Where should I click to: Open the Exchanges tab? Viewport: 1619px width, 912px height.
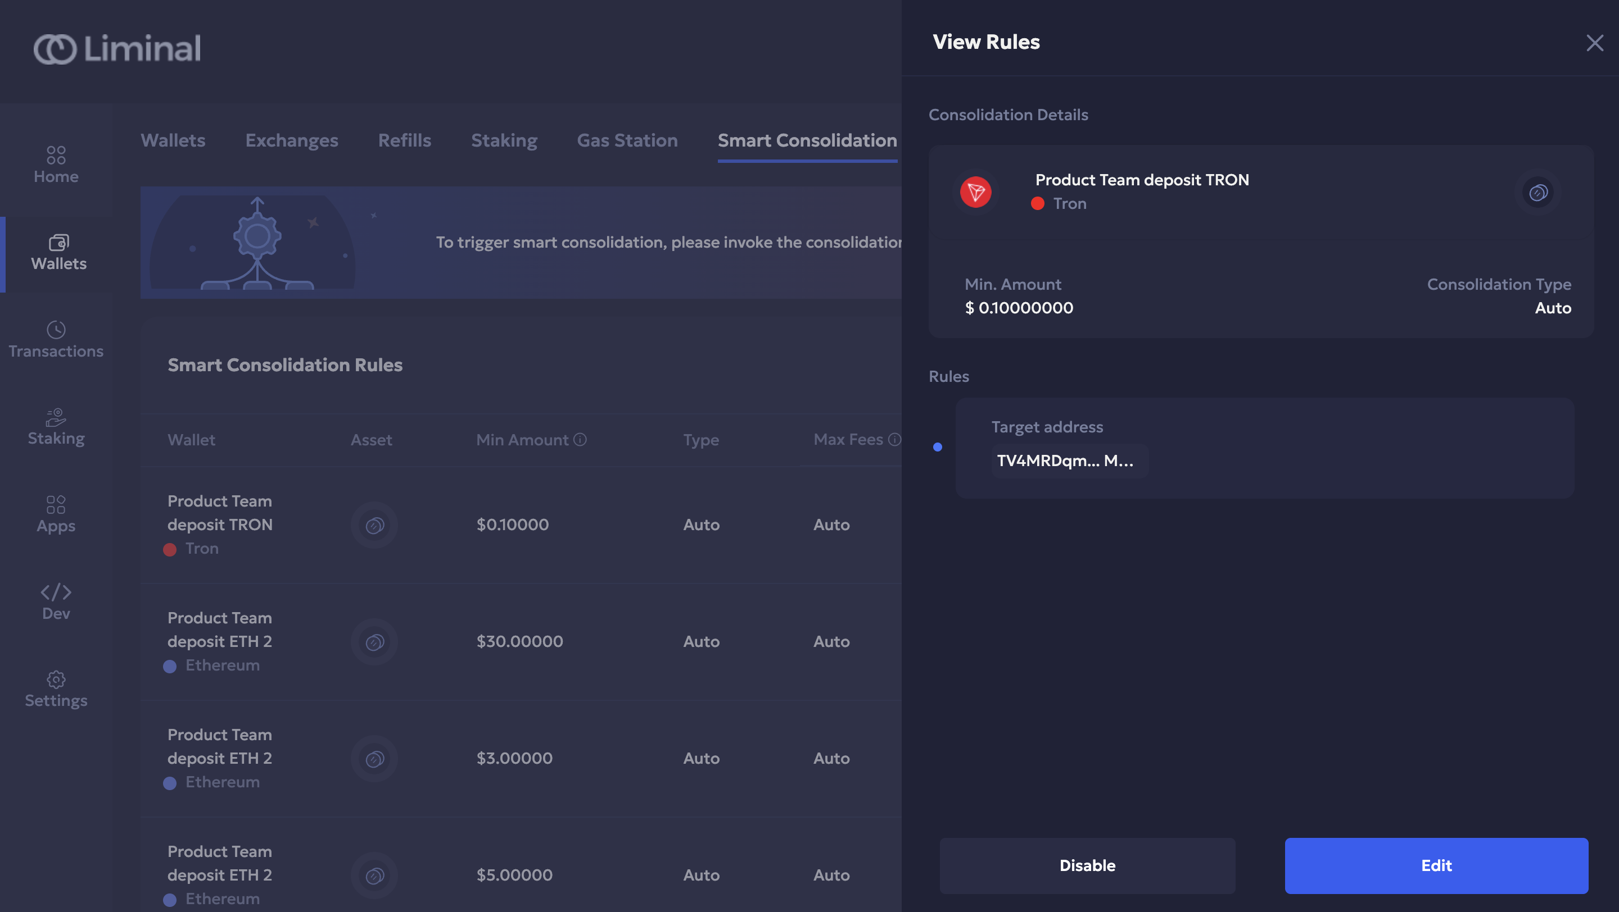pos(292,140)
